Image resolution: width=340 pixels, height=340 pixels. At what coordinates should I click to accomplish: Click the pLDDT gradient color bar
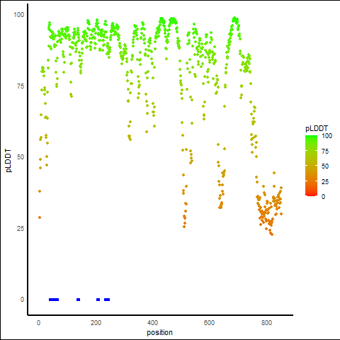click(311, 166)
